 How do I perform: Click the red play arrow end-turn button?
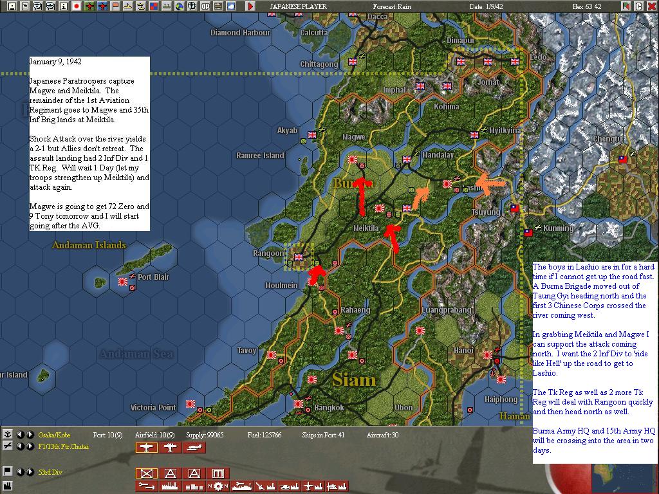coord(250,6)
